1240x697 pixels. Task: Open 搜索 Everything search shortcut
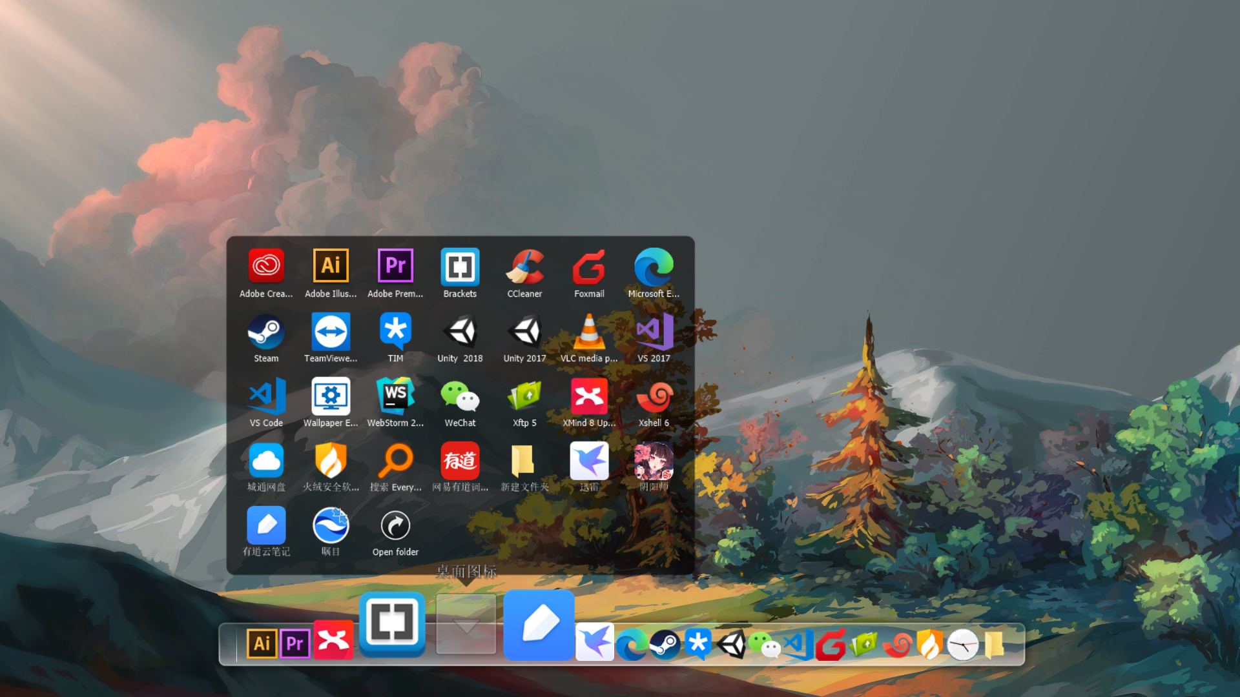click(x=395, y=461)
